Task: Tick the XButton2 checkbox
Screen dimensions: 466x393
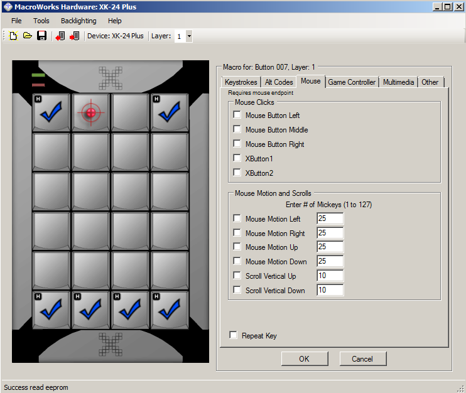Action: point(237,172)
